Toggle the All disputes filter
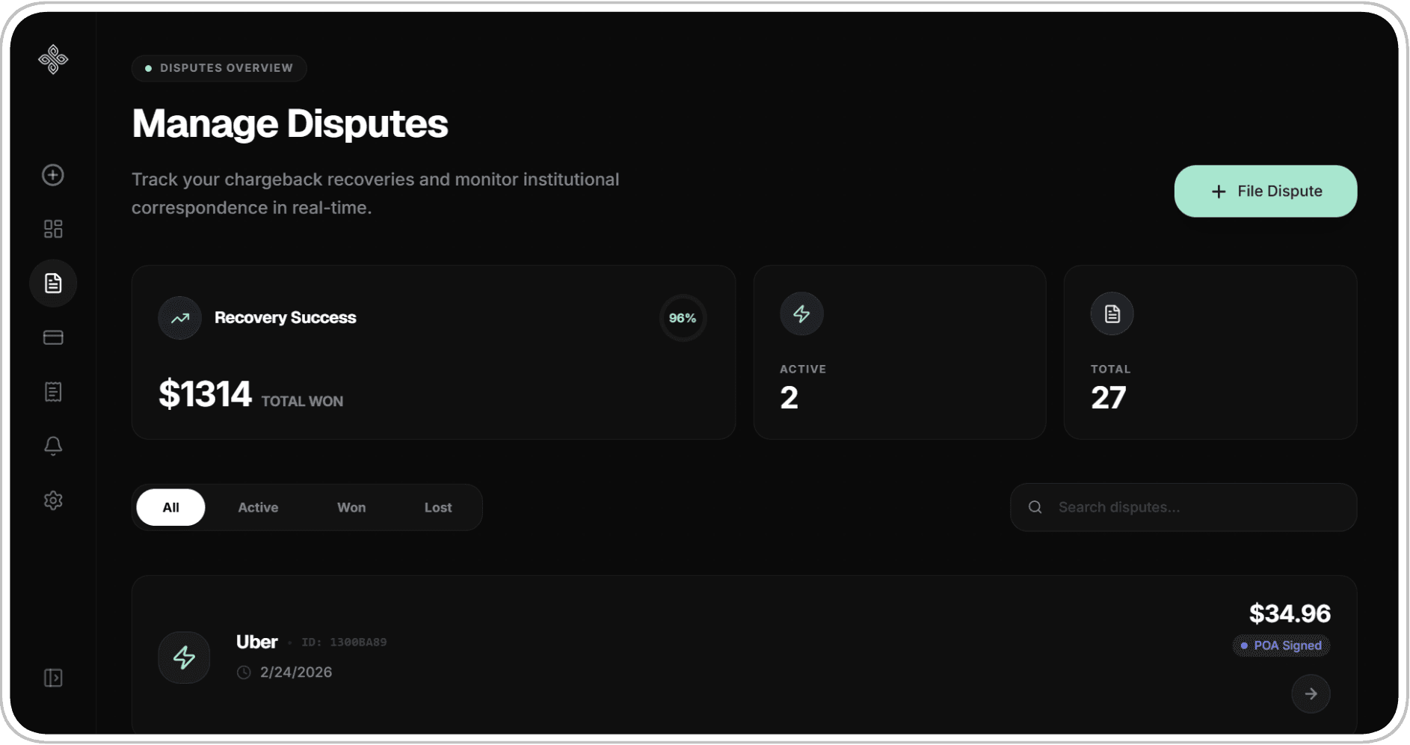This screenshot has width=1410, height=745. [170, 506]
